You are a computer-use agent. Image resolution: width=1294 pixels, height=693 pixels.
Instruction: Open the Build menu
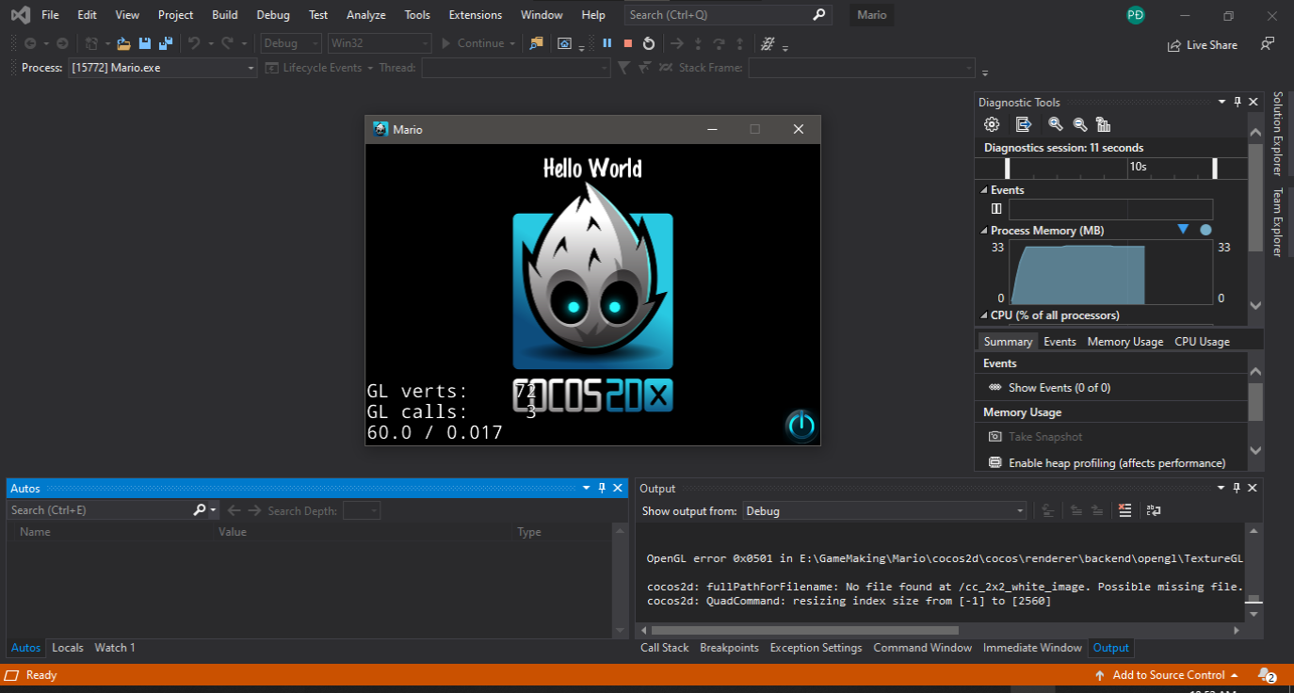tap(225, 15)
